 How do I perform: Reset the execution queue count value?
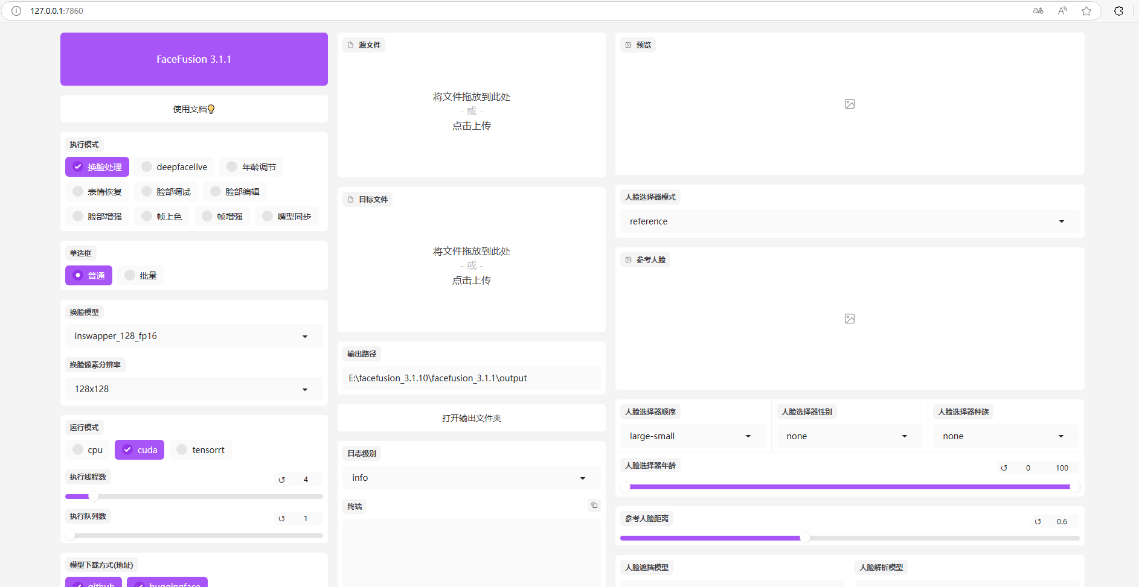[x=281, y=519]
